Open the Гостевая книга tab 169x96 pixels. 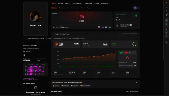[77, 3]
